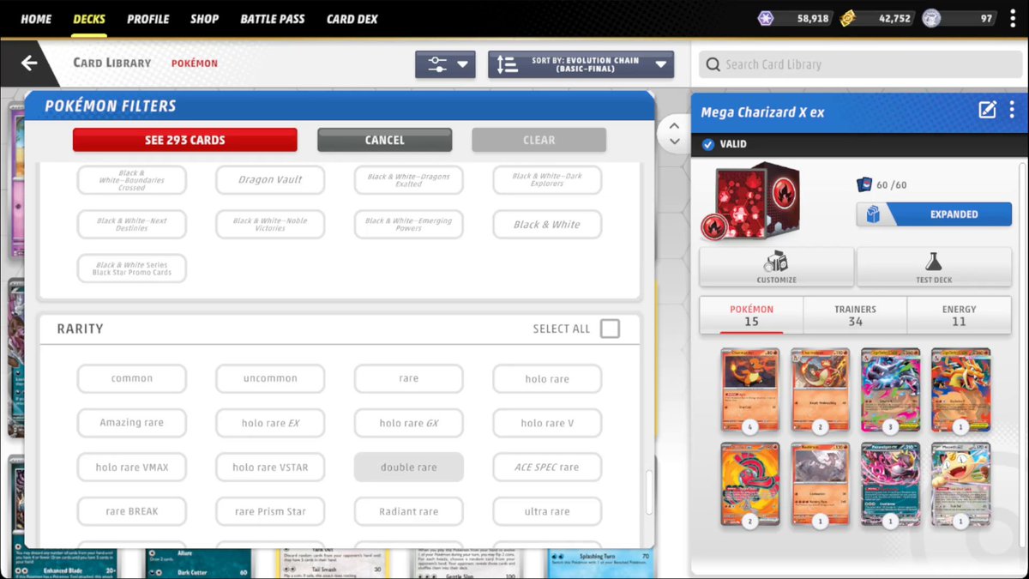The height and width of the screenshot is (579, 1029).
Task: Click the up/down chevron panel toggle
Action: point(674,134)
